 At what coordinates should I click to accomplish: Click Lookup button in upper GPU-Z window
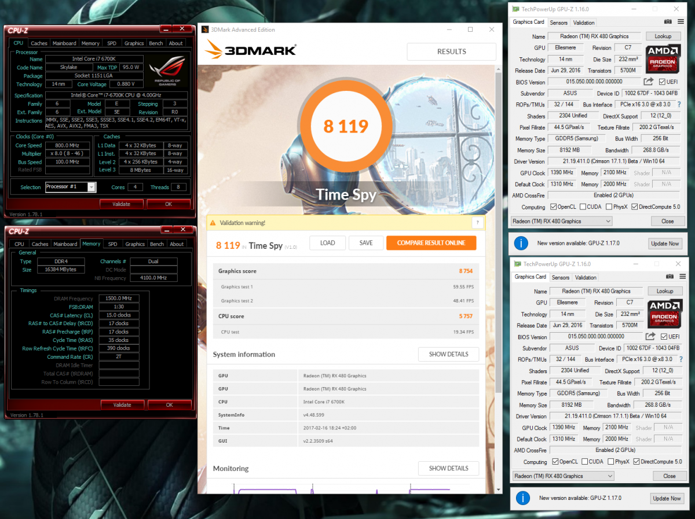coord(663,36)
